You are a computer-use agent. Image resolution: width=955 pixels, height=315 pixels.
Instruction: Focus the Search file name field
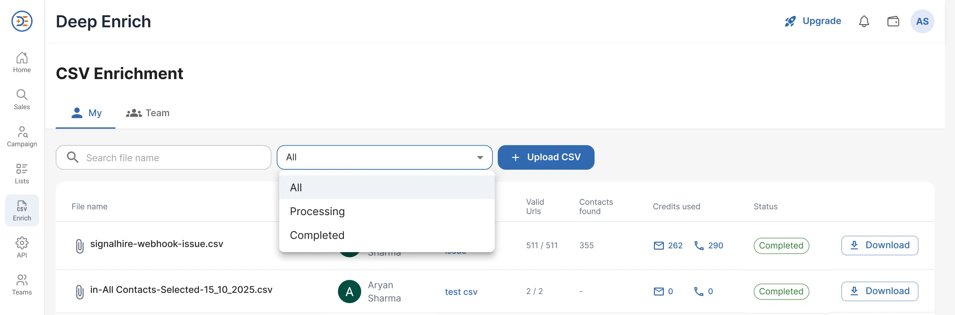(x=163, y=157)
